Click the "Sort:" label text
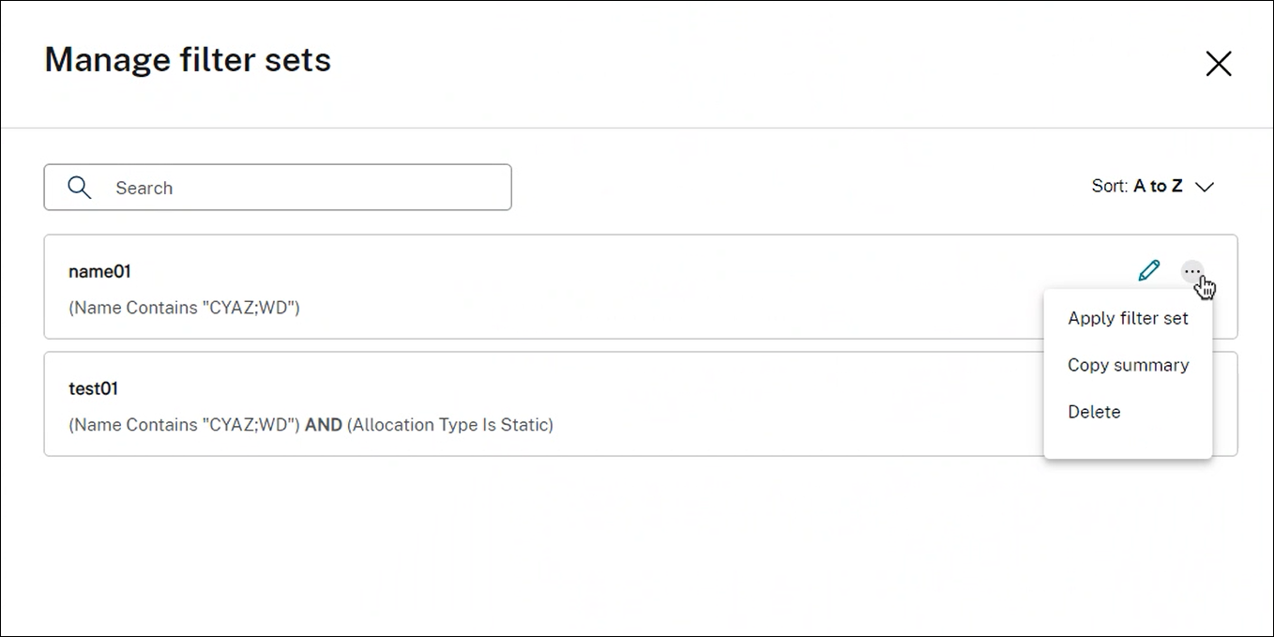 click(1110, 187)
